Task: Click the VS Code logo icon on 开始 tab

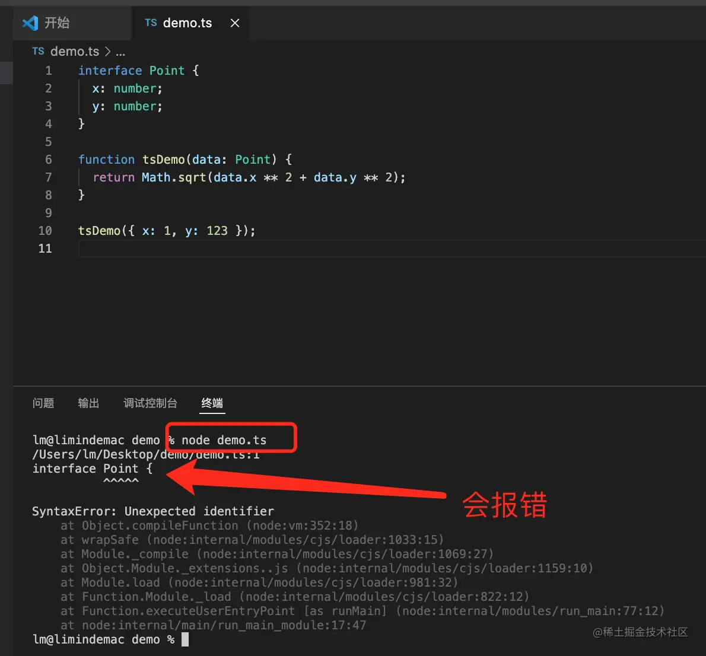Action: click(30, 23)
